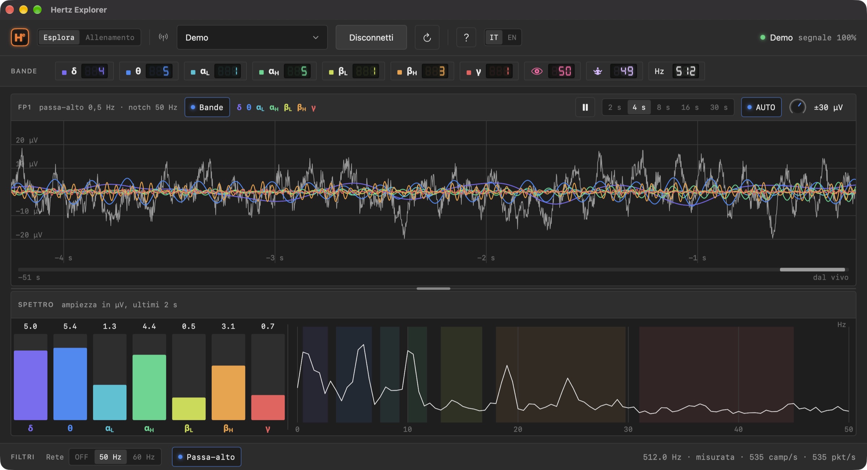Click the '512.0 Hz · misurata' status text
The height and width of the screenshot is (470, 867).
point(689,457)
